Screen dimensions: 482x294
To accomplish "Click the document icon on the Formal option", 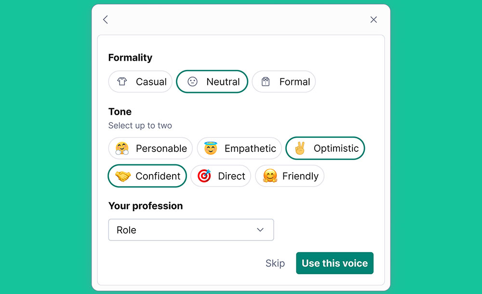I will pos(266,81).
